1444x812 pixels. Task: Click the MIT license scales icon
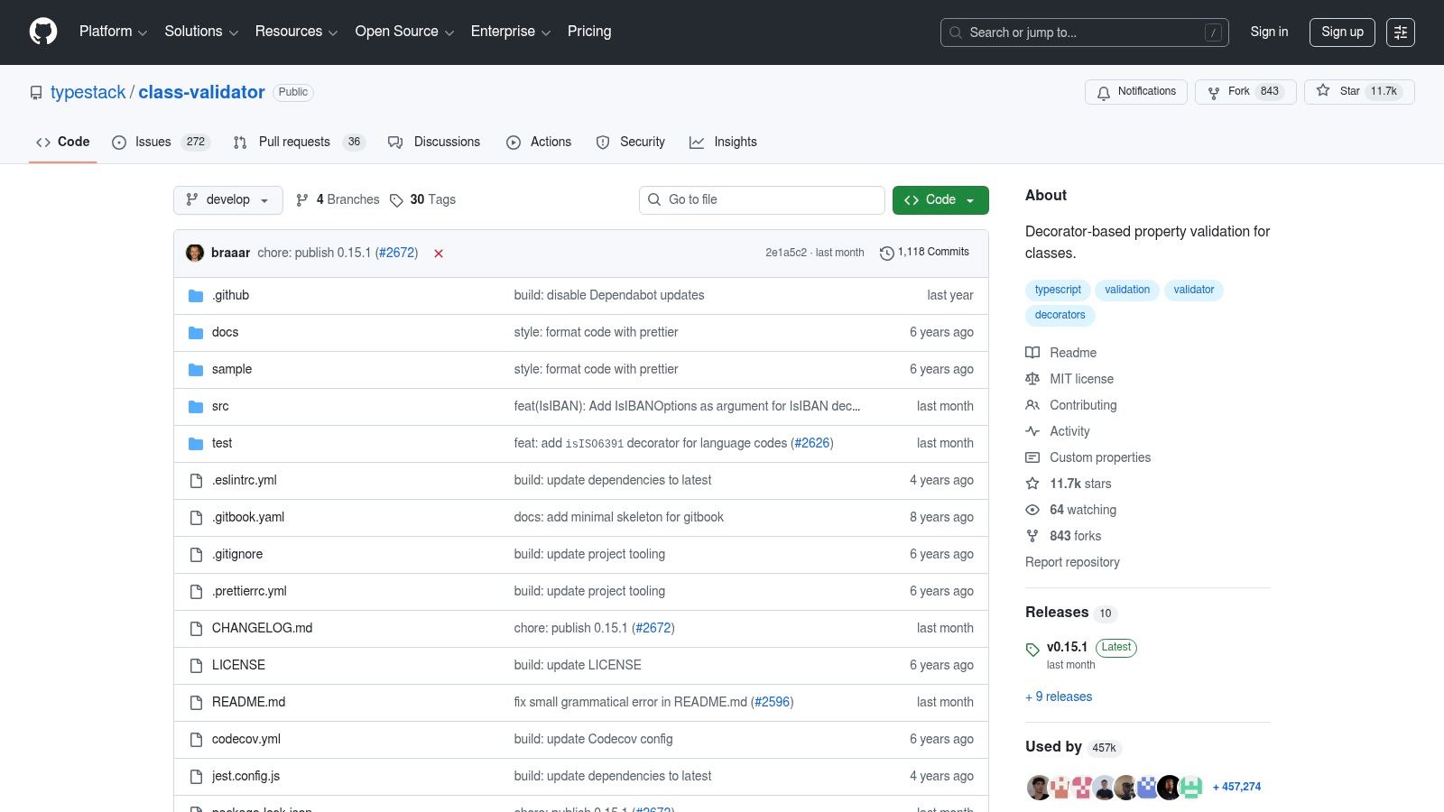pyautogui.click(x=1032, y=379)
